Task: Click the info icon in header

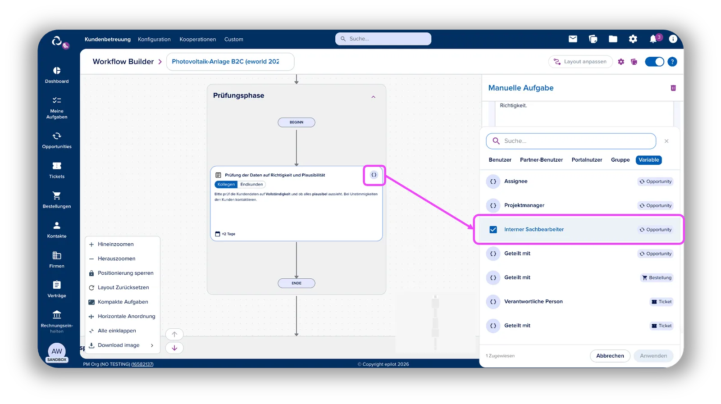Action: [x=673, y=39]
